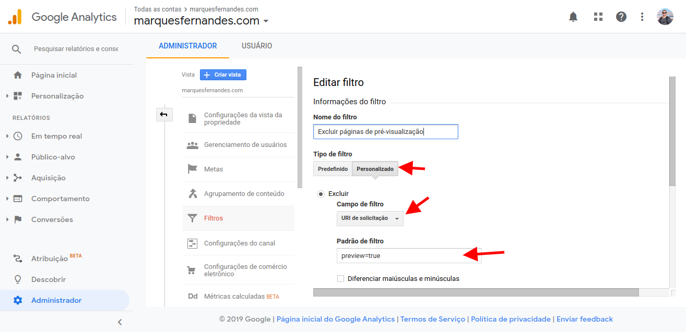Screen dimensions: 686x332
Task: Open the marquesfernandes.com account selector dropdown
Action: pyautogui.click(x=201, y=21)
